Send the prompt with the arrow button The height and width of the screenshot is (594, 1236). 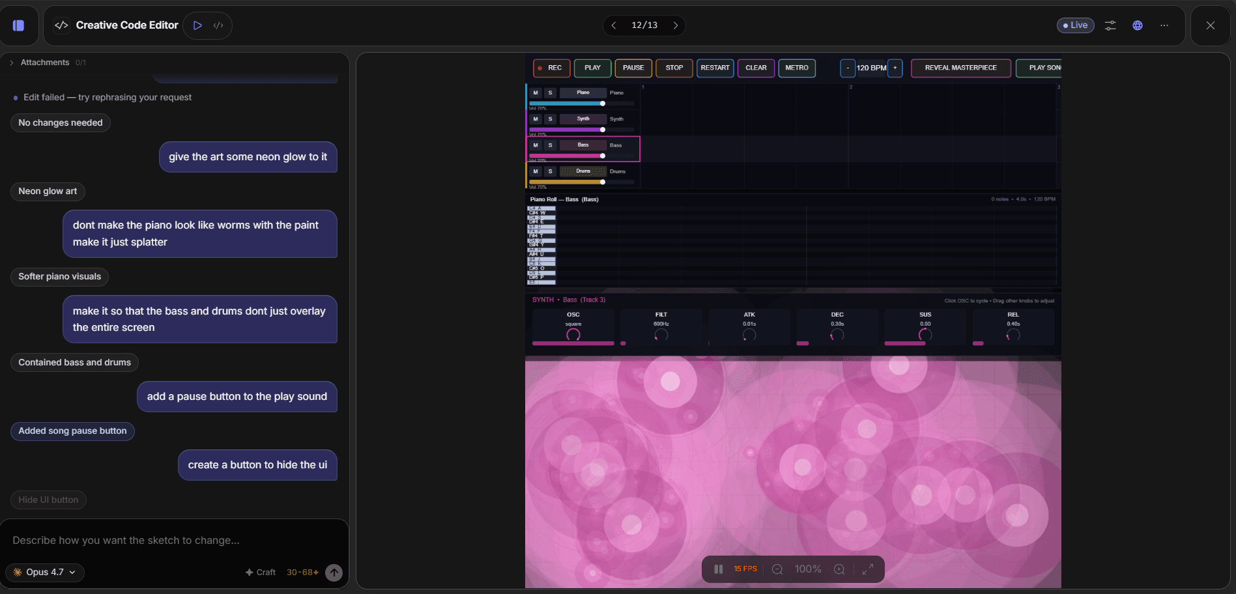click(334, 573)
